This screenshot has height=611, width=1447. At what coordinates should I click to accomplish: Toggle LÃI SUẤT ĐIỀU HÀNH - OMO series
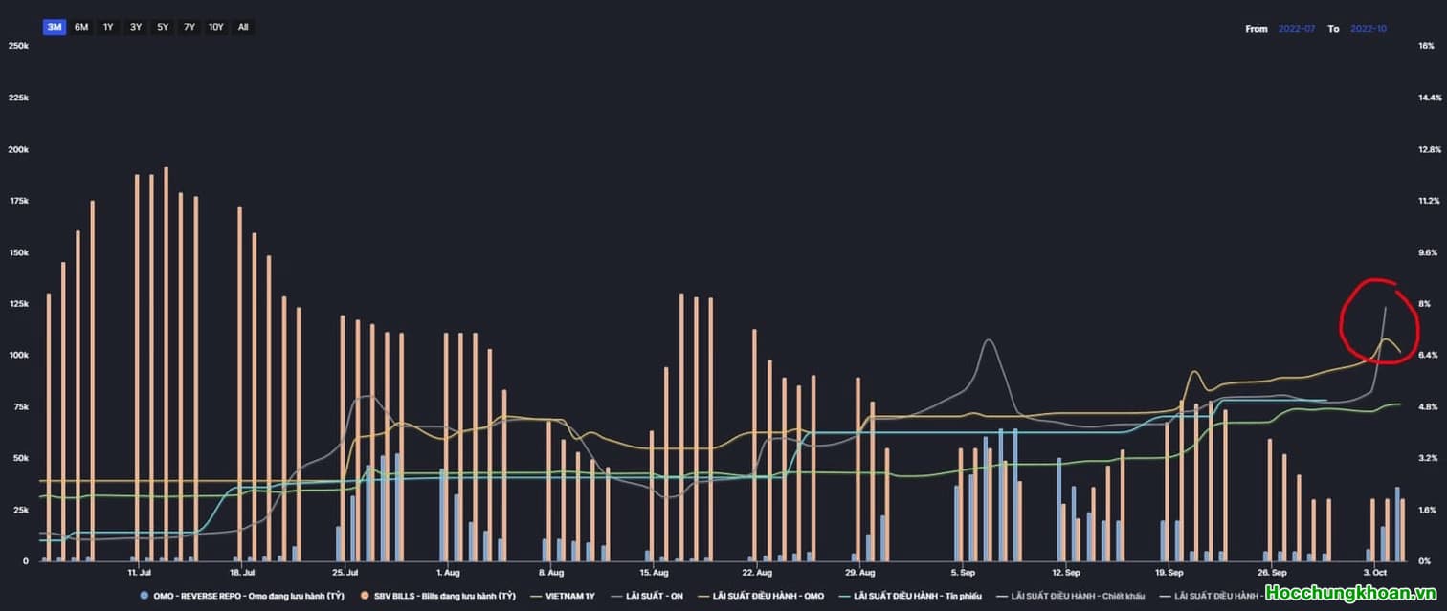(x=768, y=596)
